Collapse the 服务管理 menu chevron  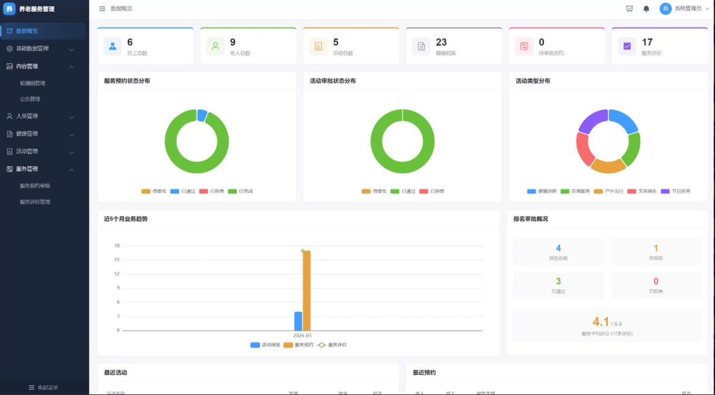pos(72,170)
